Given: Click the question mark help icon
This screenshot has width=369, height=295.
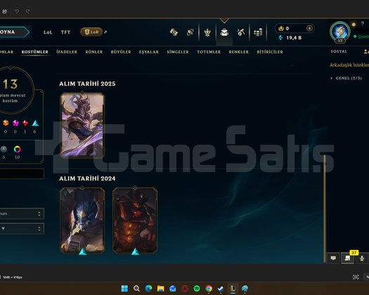Looking at the screenshot, I should (x=363, y=23).
